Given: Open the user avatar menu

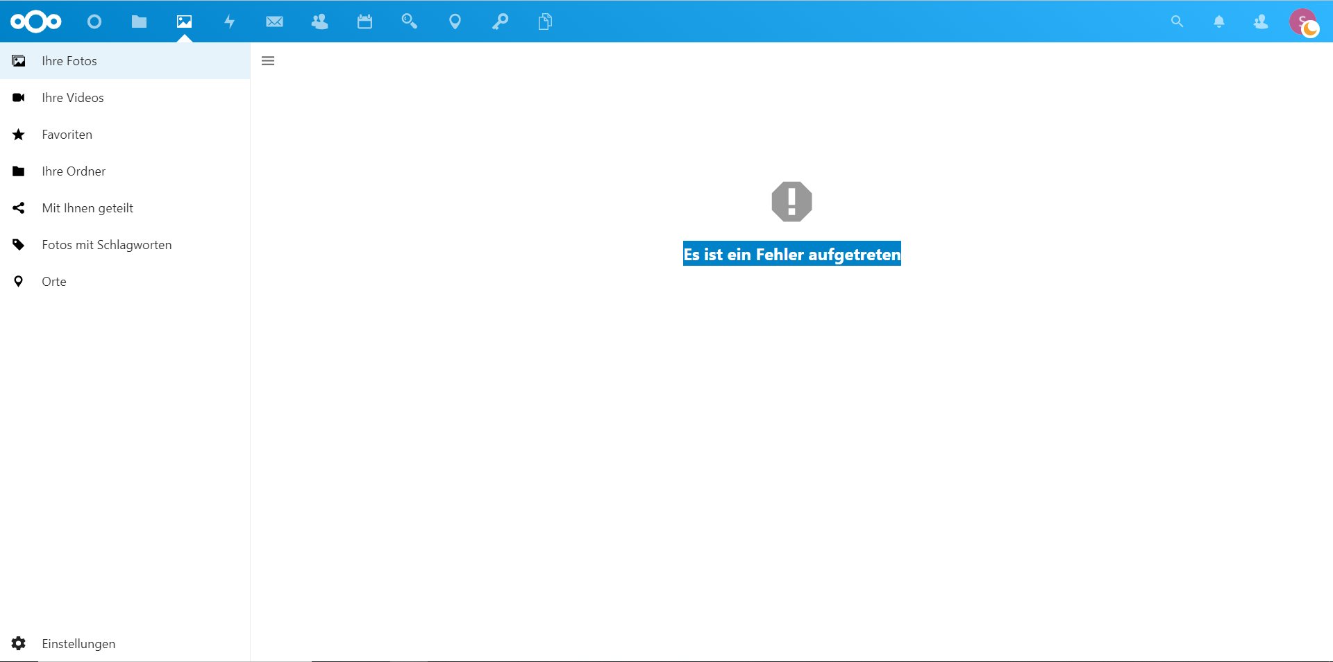Looking at the screenshot, I should tap(1306, 22).
